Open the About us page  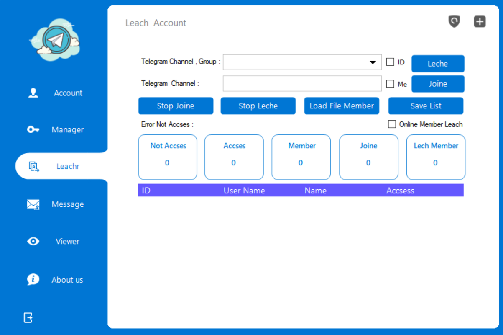(67, 280)
